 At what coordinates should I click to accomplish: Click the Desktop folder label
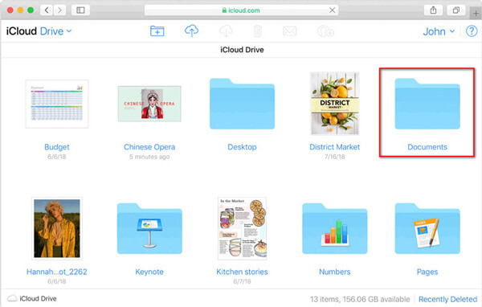point(243,147)
